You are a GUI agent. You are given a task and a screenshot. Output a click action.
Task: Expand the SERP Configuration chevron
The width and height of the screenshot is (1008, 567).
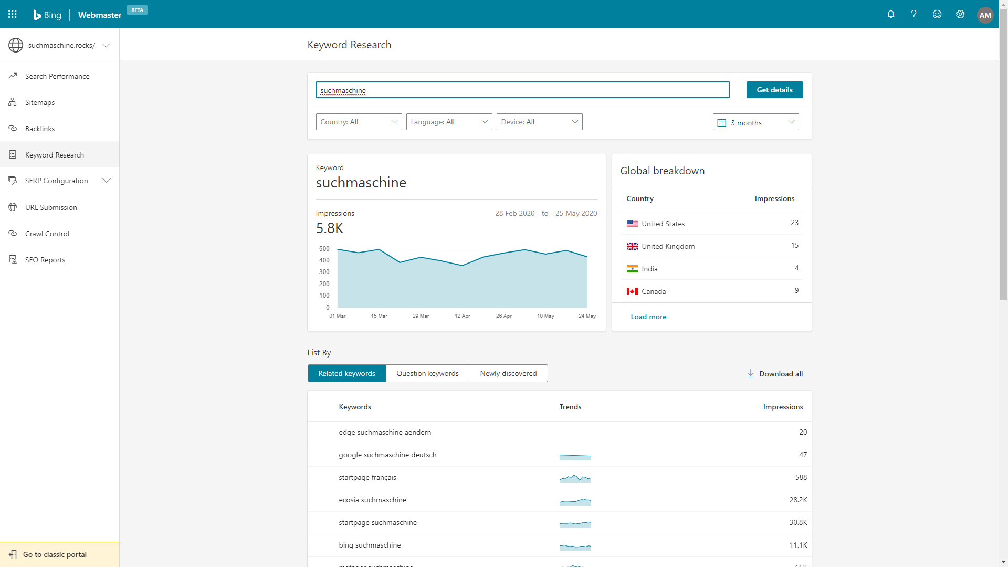[x=107, y=181]
